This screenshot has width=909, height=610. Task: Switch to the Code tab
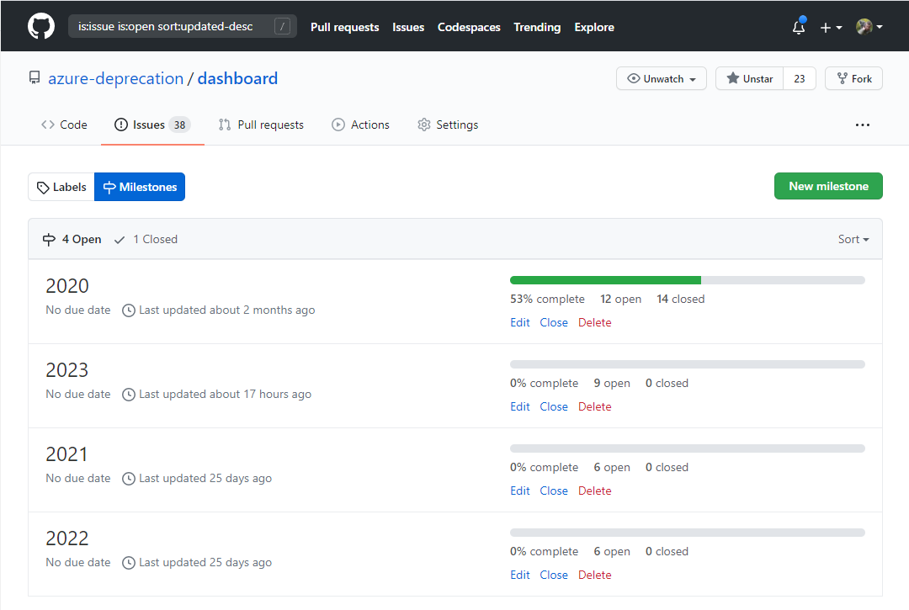(64, 125)
